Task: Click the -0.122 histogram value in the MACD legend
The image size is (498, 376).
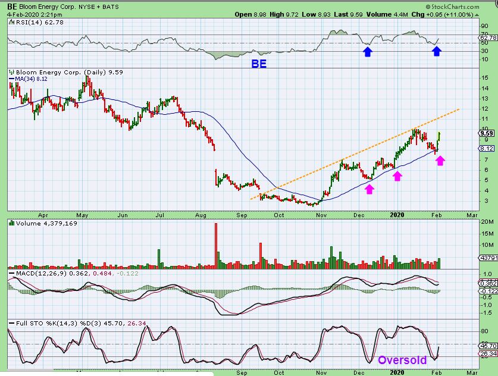Action: click(x=128, y=274)
